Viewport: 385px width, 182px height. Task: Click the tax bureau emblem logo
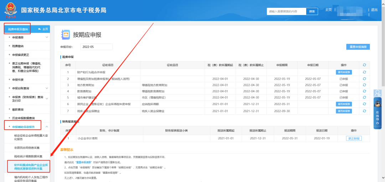(10, 11)
